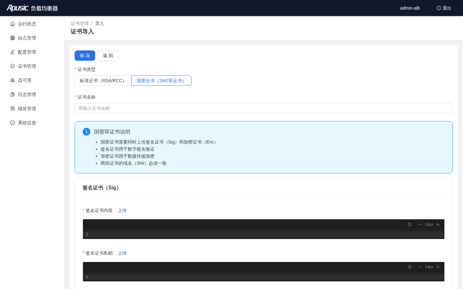Focus the 证书名称 input field
Screen dimensions: 463x289
pyautogui.click(x=264, y=108)
